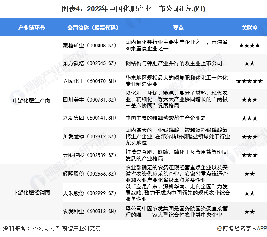267x237 pixels.
Task: Click the 资料来源 source note text
Action: click(x=51, y=229)
